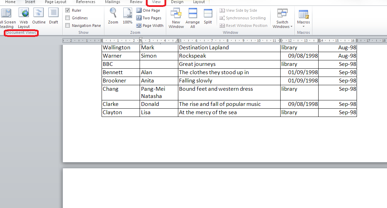Enable Gridlines display
Viewport: 387px width, 208px height.
coord(68,18)
